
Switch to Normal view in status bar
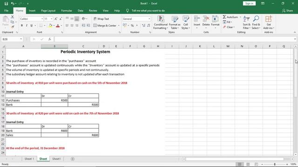coord(239,164)
